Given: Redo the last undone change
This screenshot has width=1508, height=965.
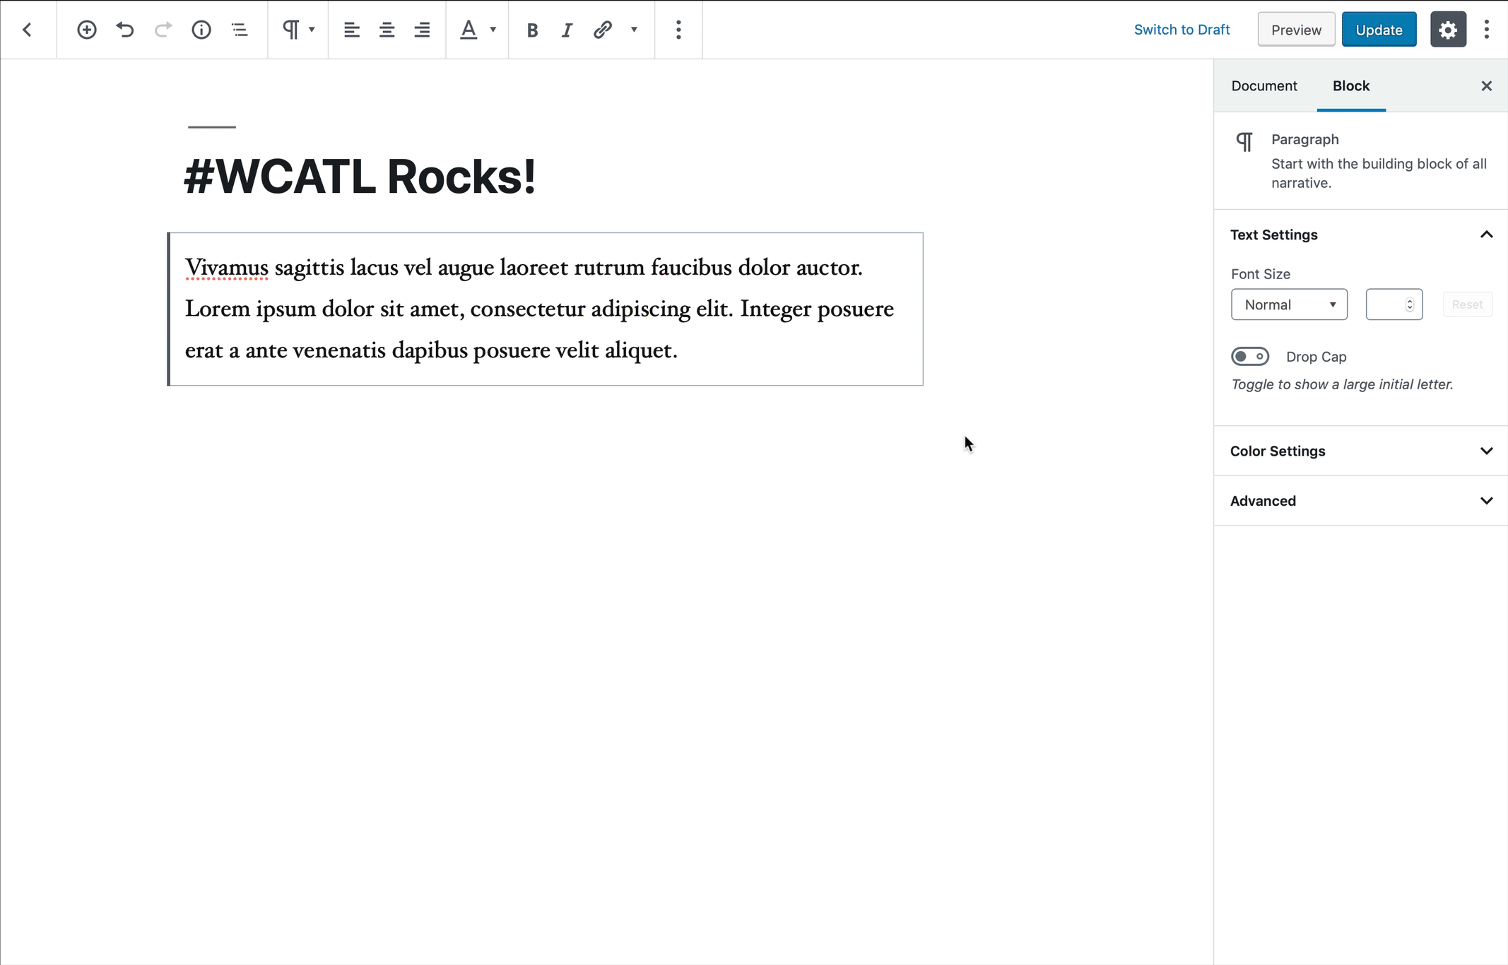Looking at the screenshot, I should point(163,30).
